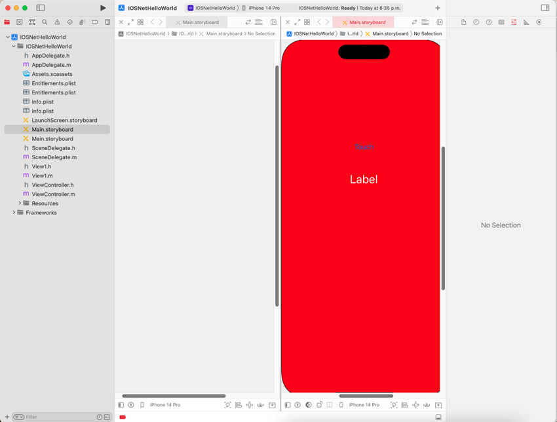The height and width of the screenshot is (422, 557).
Task: Click the forward navigation arrow
Action: 162,22
